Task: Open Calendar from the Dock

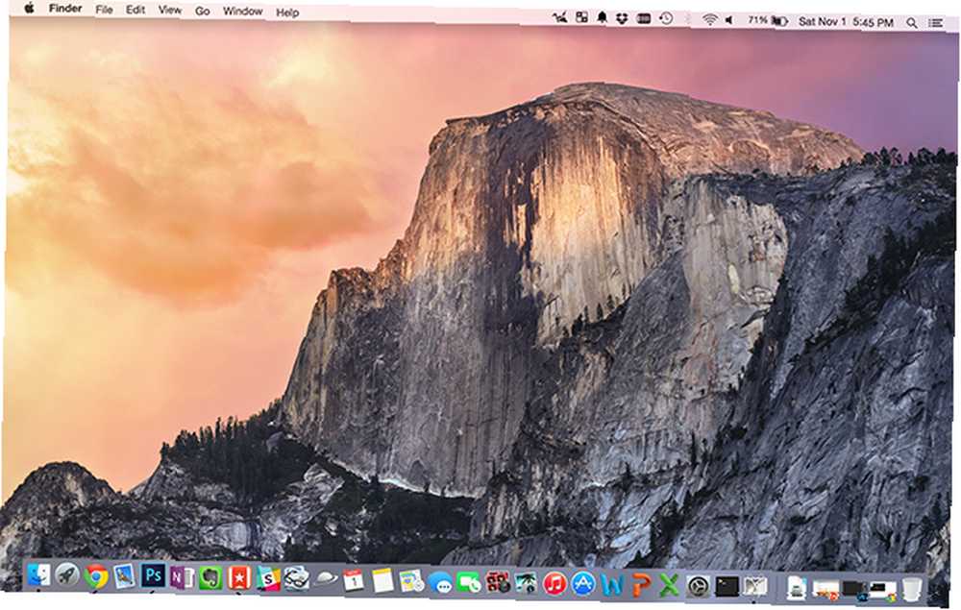Action: coord(354,579)
